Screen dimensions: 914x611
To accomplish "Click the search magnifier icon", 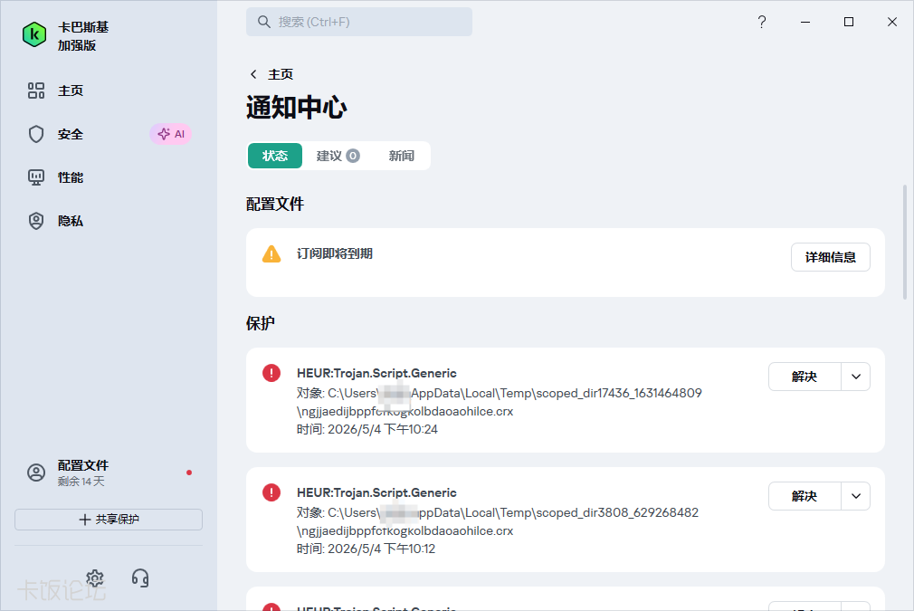I will tap(264, 22).
